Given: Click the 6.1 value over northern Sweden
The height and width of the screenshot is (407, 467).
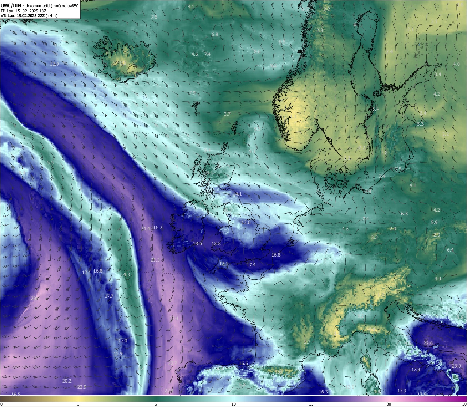Looking at the screenshot, I should 356,24.
